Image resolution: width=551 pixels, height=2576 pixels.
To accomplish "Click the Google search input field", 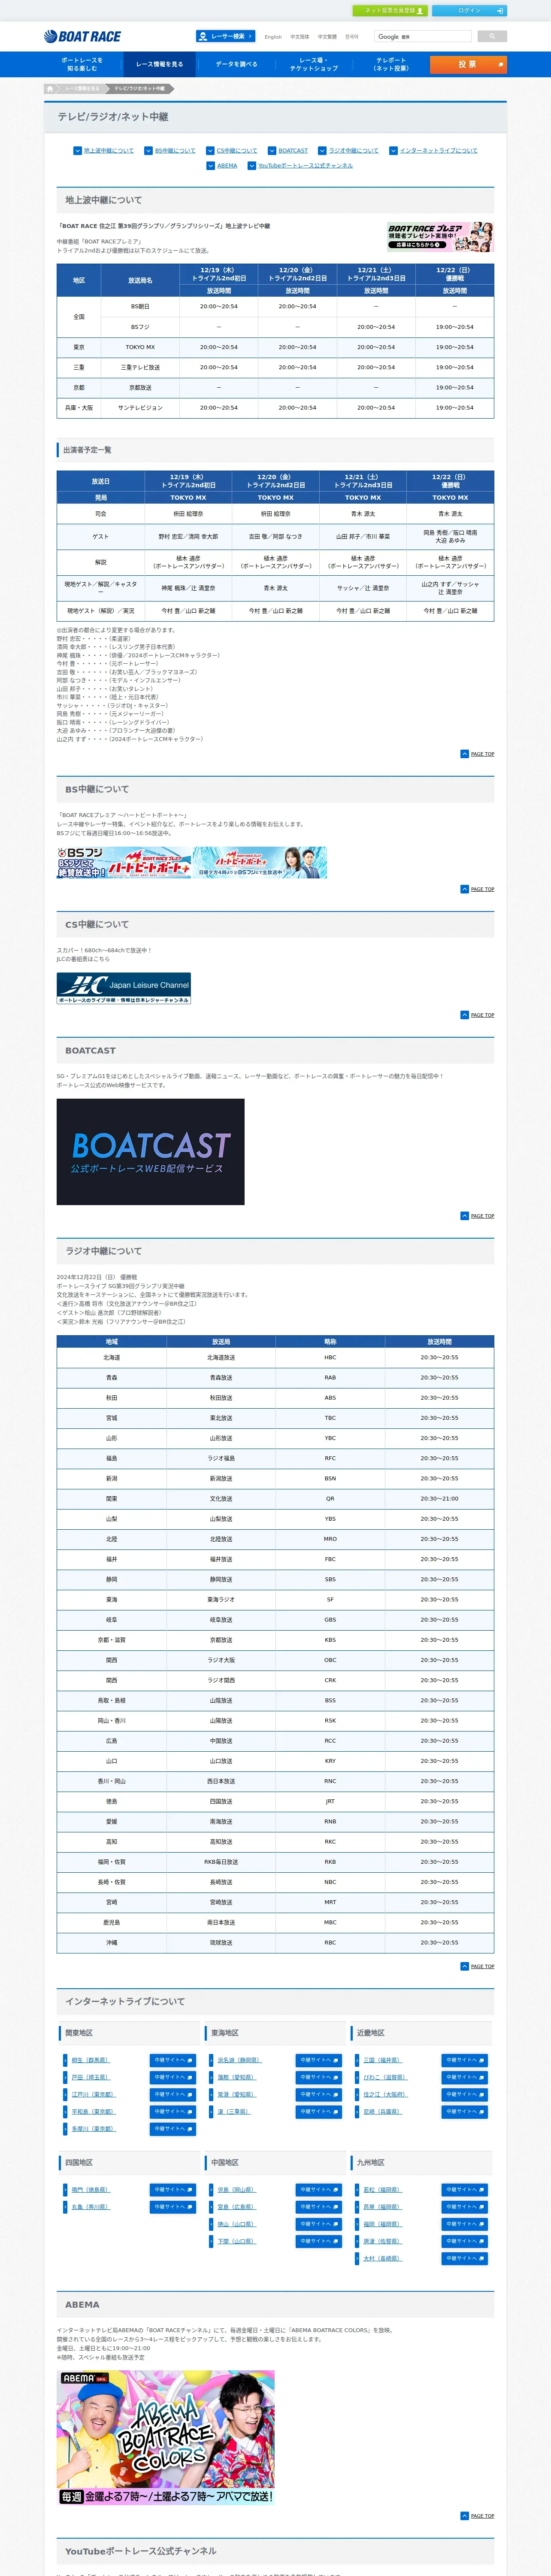I will 423,36.
